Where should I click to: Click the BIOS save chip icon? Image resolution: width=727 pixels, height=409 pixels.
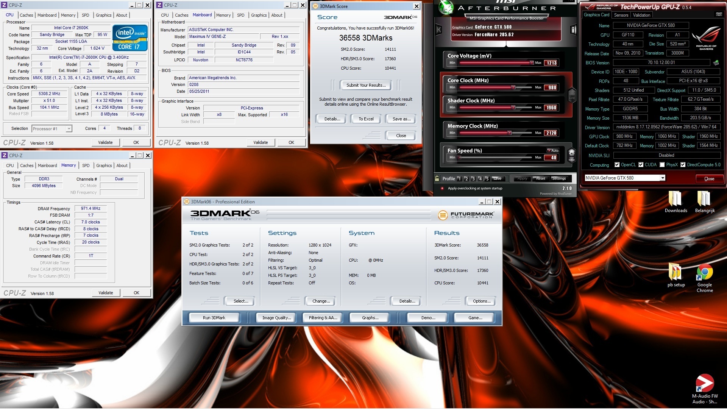coord(716,62)
